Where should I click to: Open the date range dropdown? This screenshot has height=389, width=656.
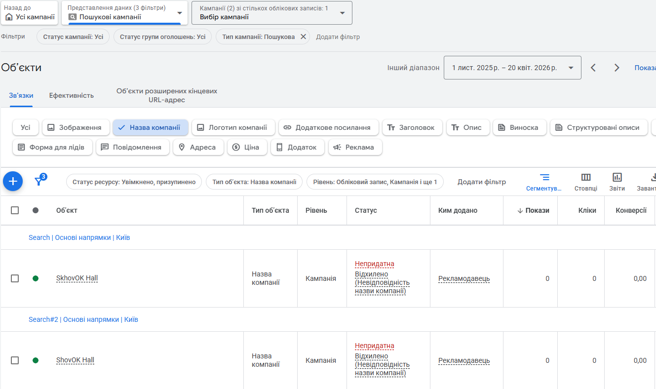click(512, 68)
